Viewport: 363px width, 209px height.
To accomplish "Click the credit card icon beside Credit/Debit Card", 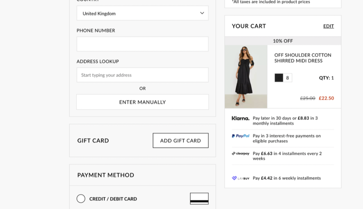I will click(199, 198).
